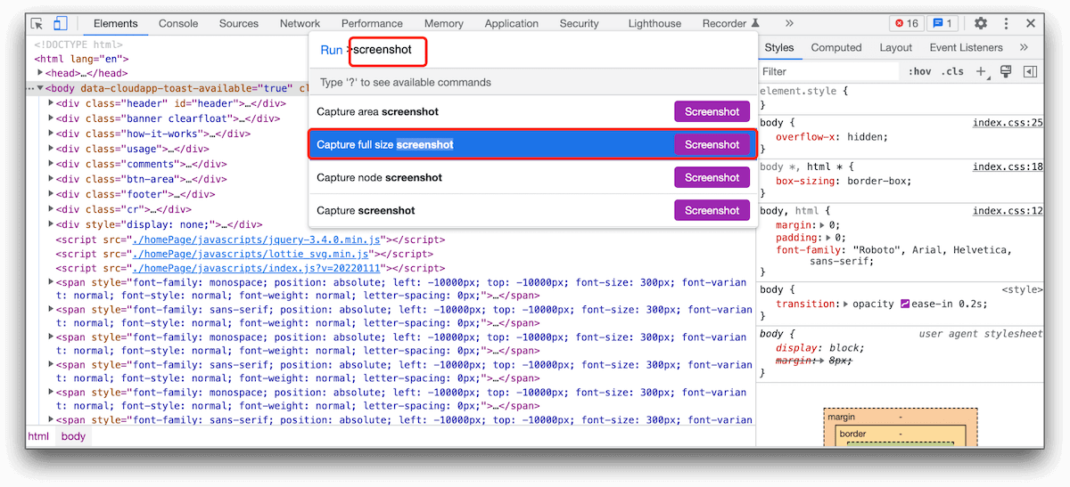Image resolution: width=1070 pixels, height=487 pixels.
Task: Collapse the body element node
Action: [40, 88]
